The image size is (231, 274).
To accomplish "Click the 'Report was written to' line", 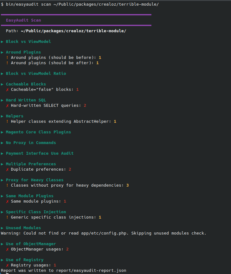I will [x=64, y=271].
